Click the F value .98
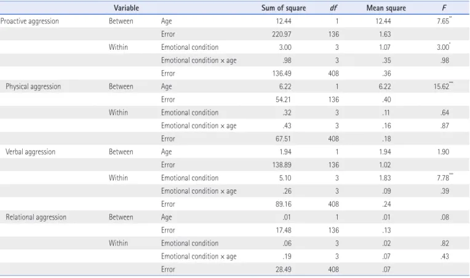Viewport: 470px width, 278px height. [445, 60]
